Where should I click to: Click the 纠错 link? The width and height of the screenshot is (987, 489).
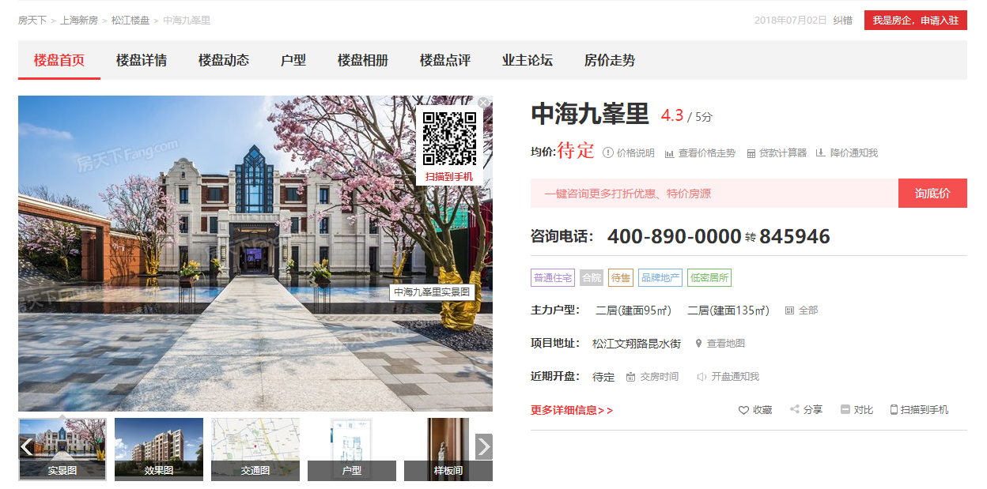click(843, 21)
